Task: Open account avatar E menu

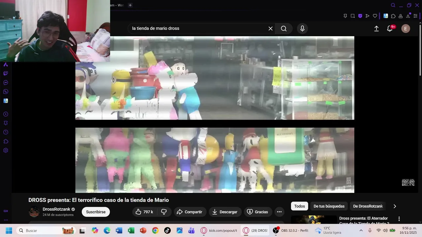Action: coord(406,29)
